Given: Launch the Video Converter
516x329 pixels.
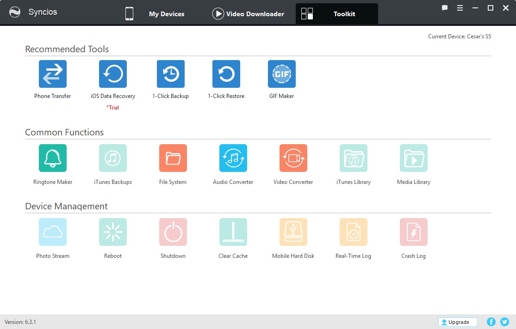Looking at the screenshot, I should [293, 158].
